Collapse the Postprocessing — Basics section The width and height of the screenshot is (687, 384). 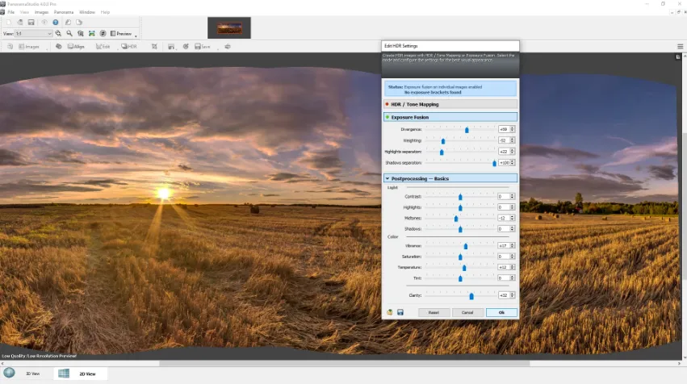pos(450,178)
